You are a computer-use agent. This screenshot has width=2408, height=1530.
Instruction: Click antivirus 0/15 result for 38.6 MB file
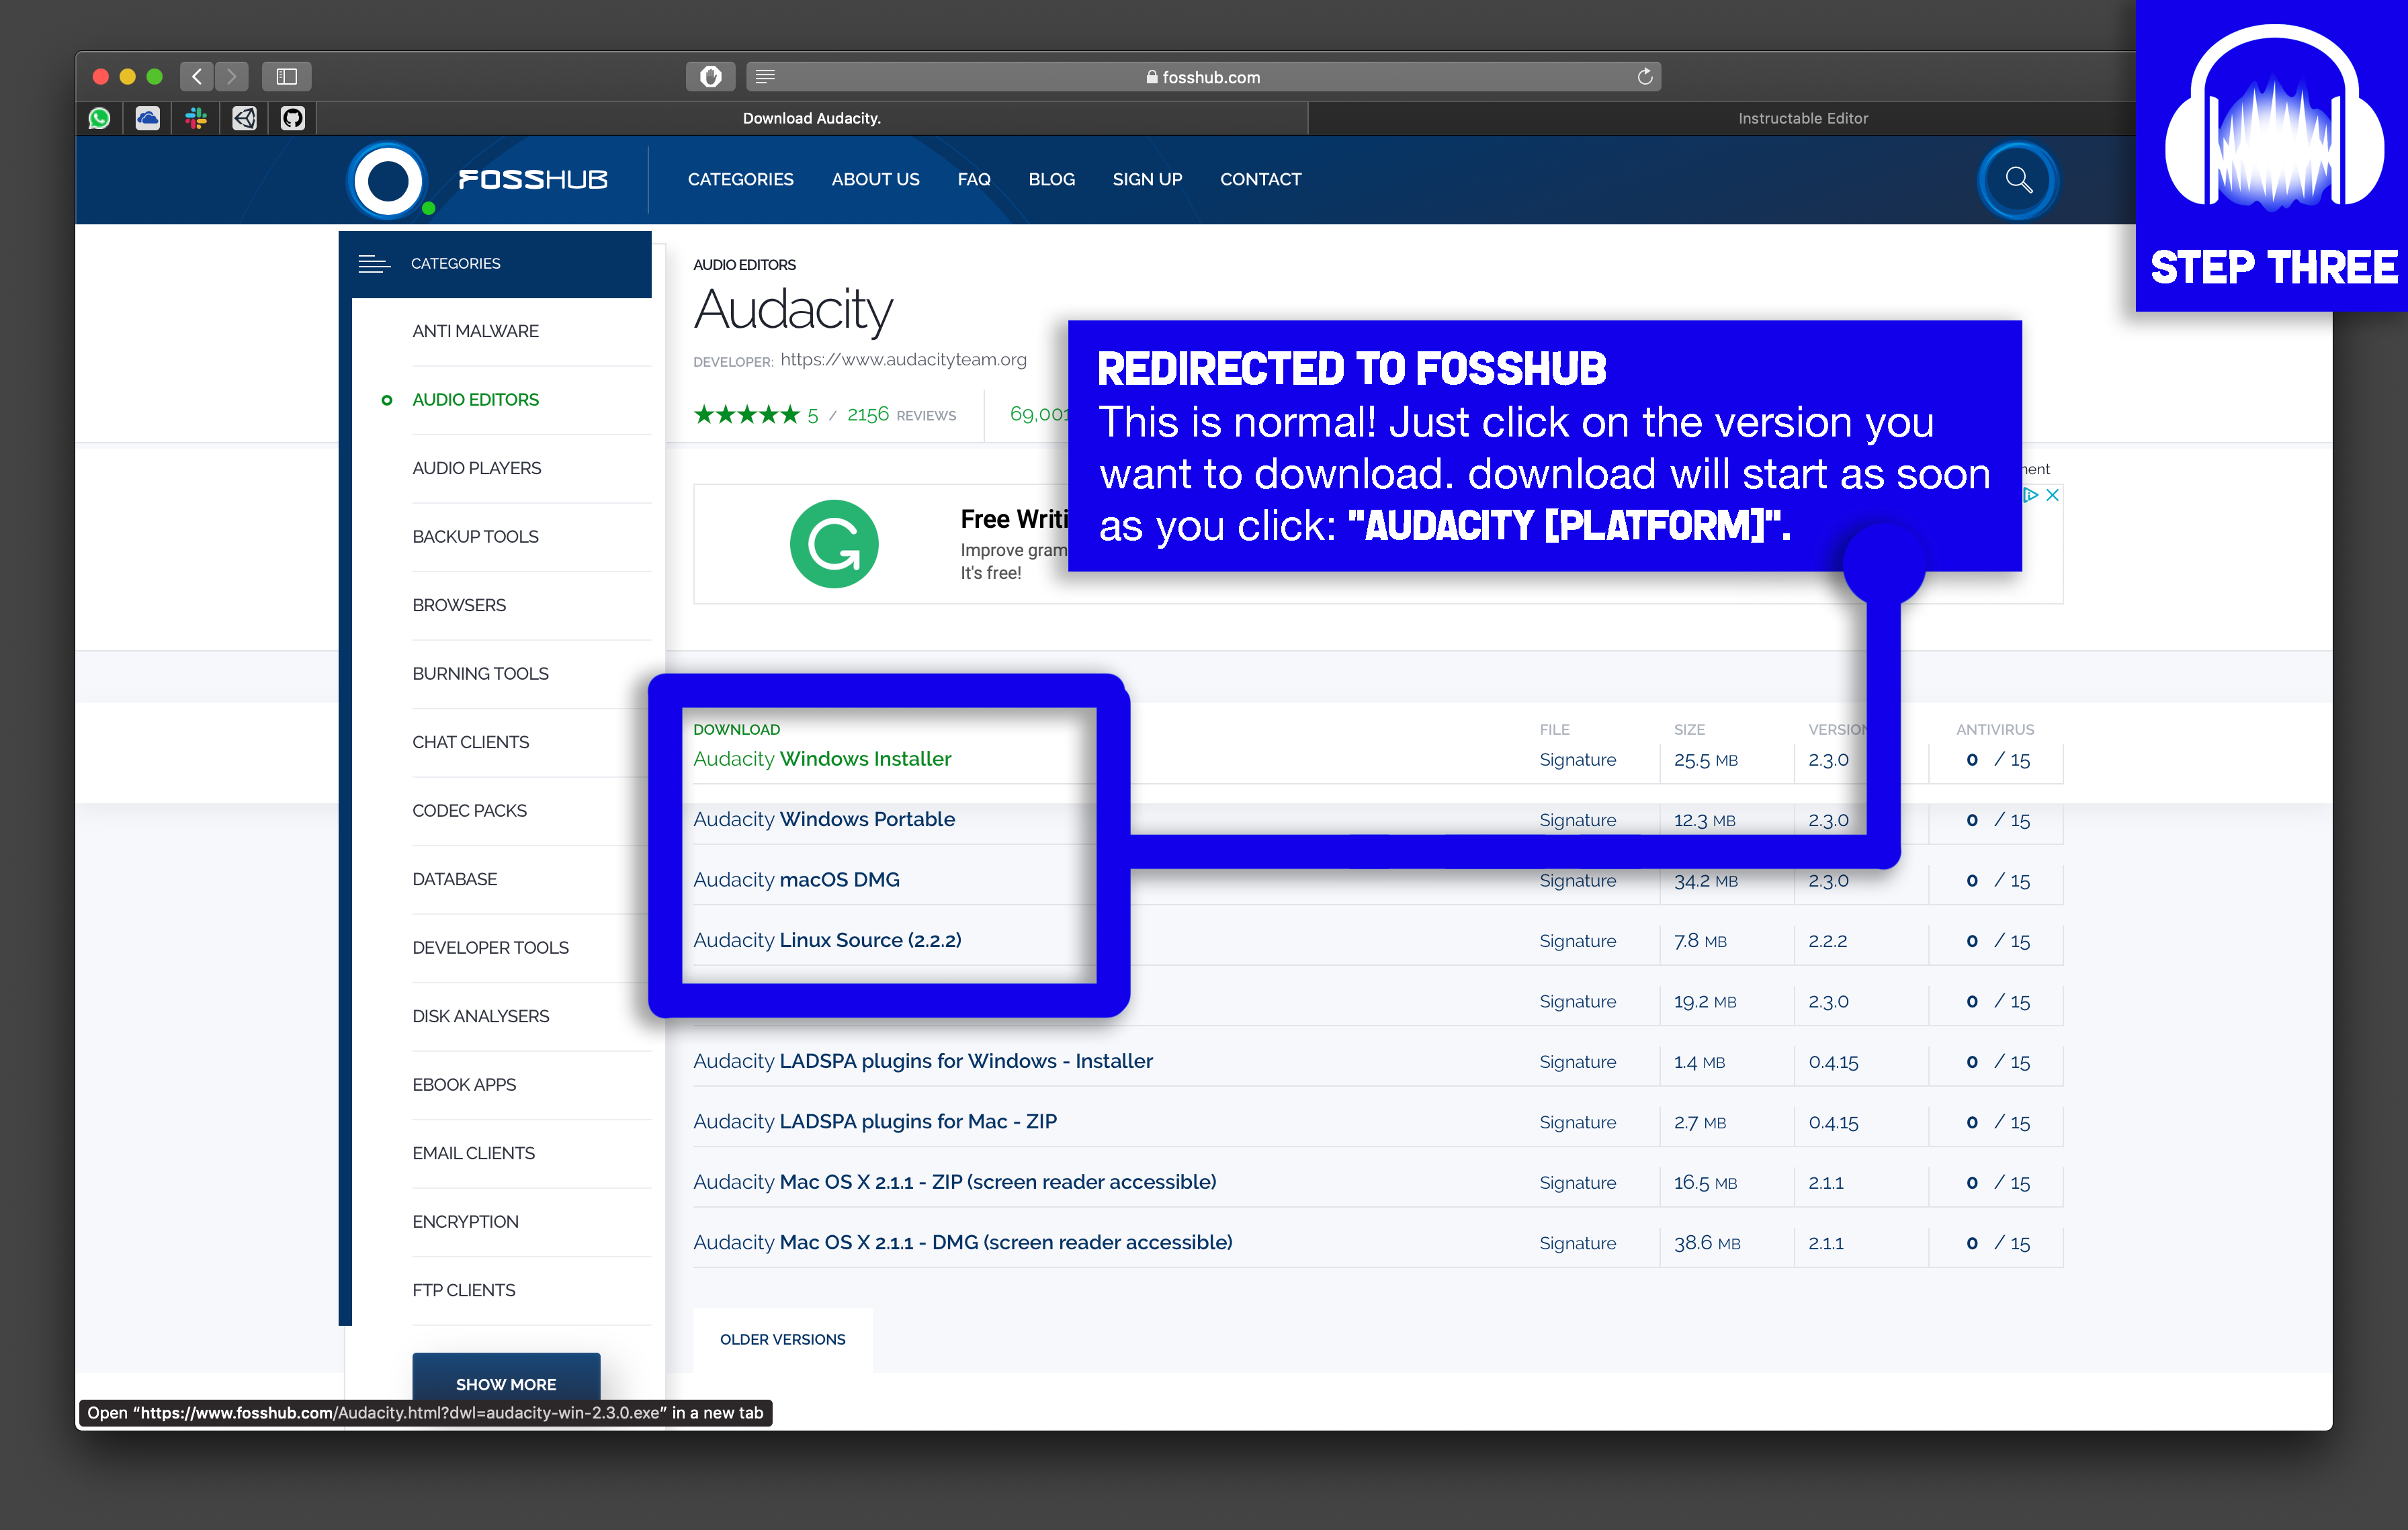click(1997, 1244)
